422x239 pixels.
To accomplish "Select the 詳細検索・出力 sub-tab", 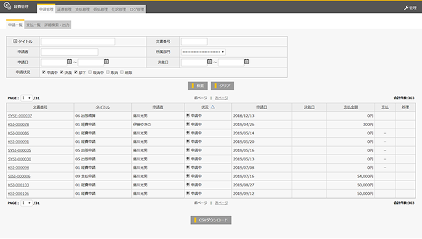I will coord(56,25).
